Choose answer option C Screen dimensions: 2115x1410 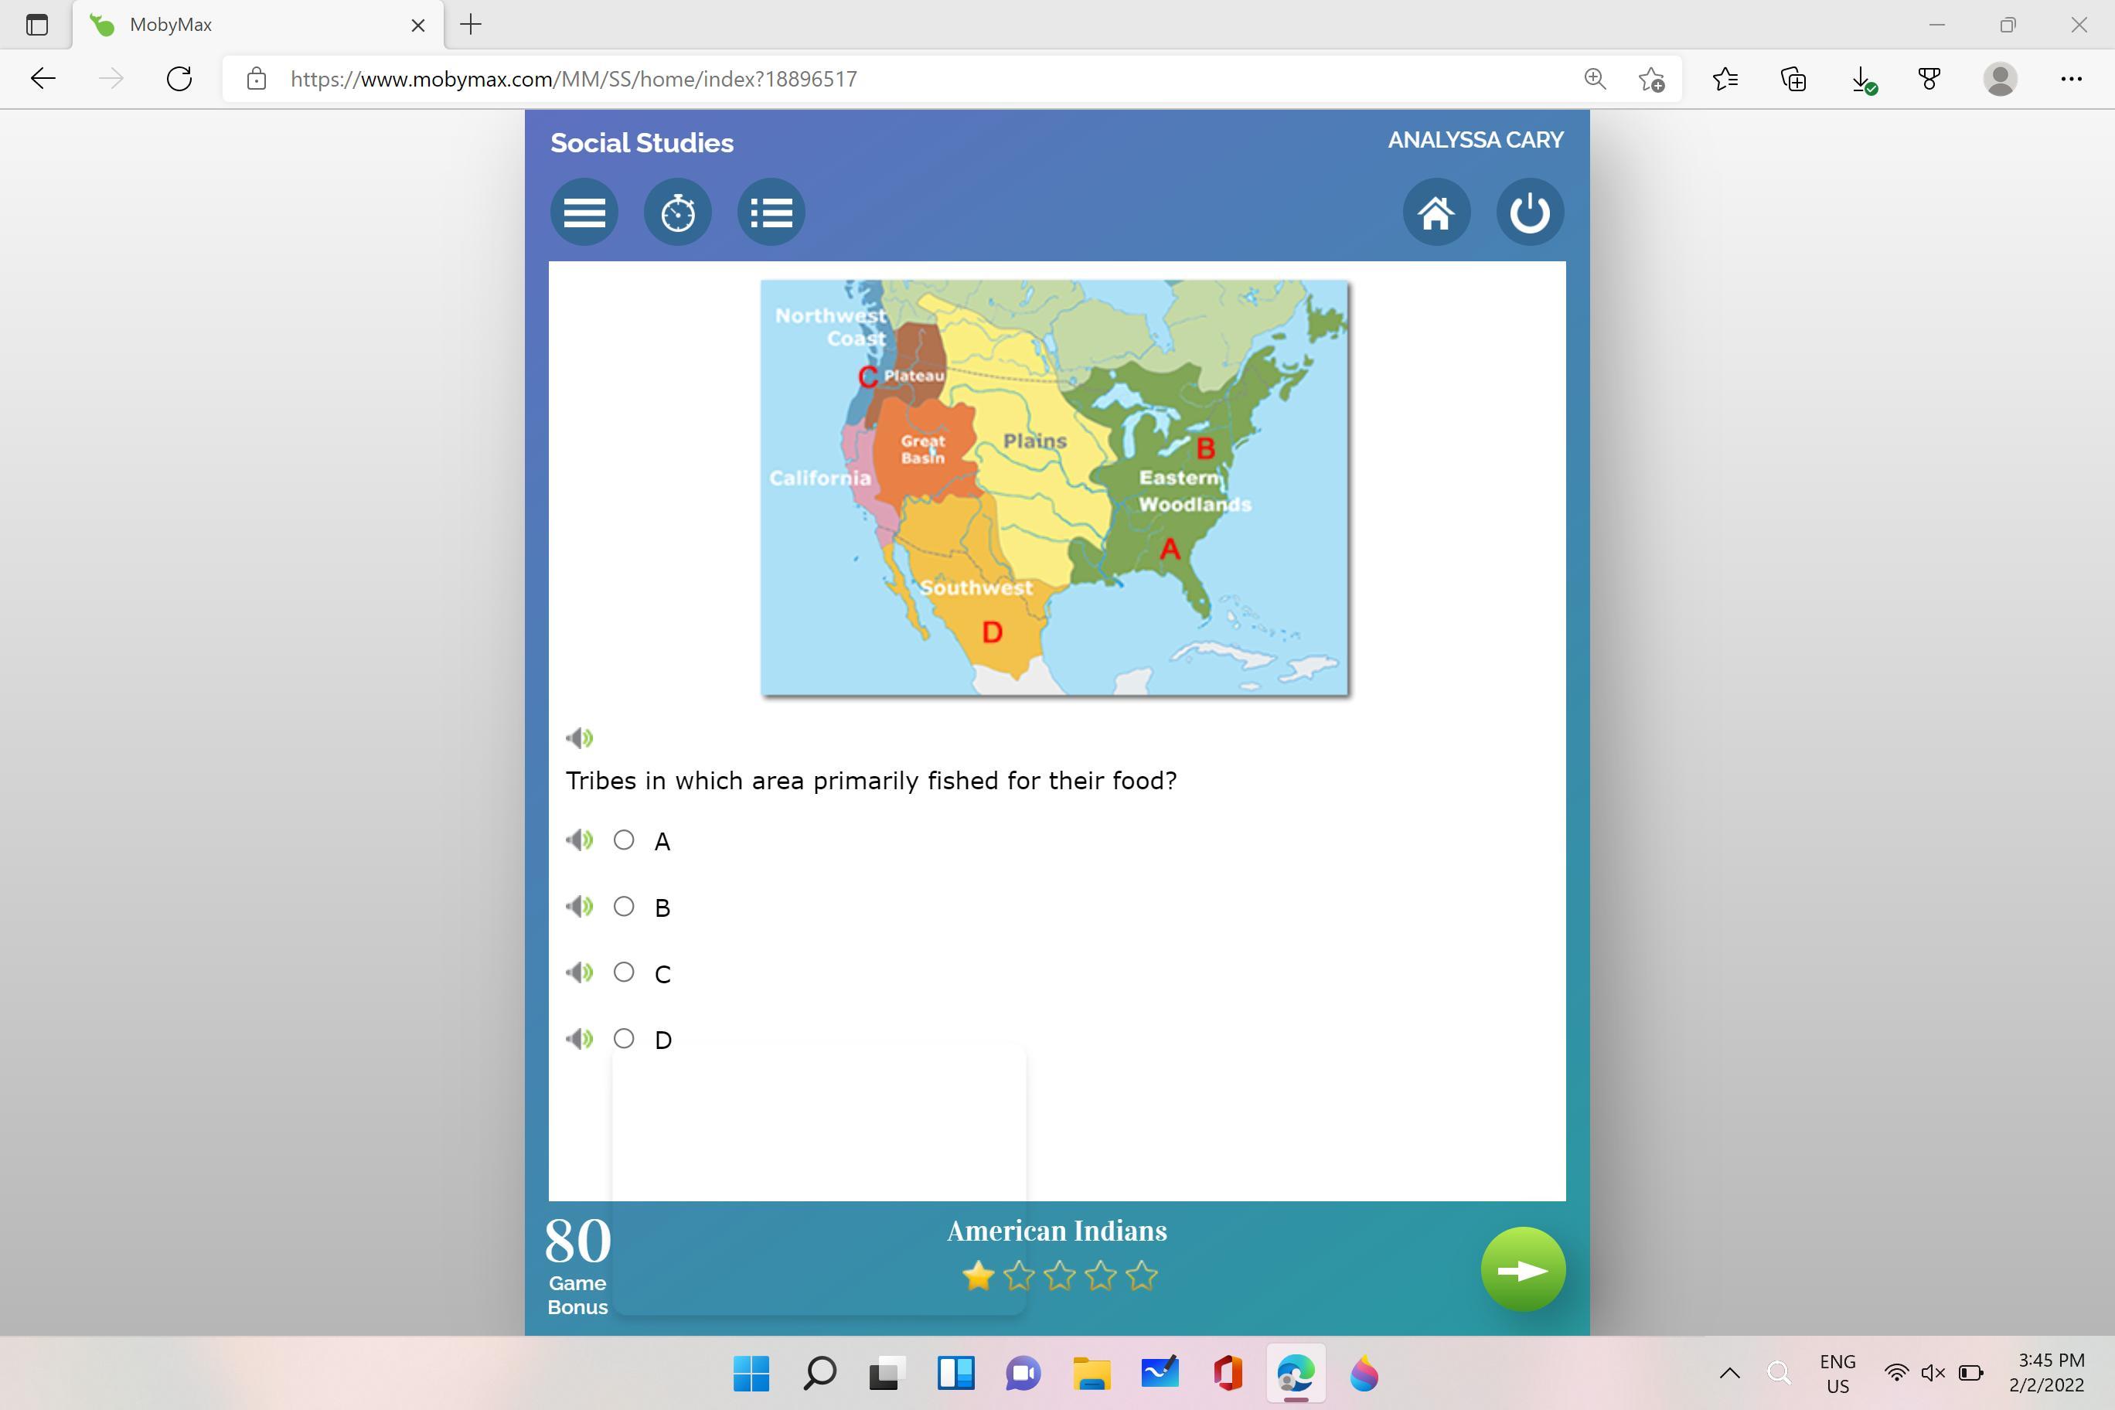[623, 972]
